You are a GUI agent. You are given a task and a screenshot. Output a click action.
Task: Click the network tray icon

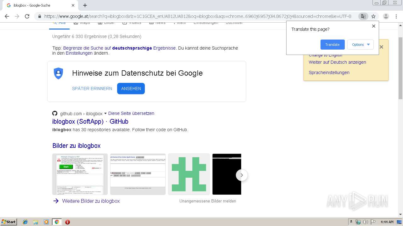coord(358,222)
